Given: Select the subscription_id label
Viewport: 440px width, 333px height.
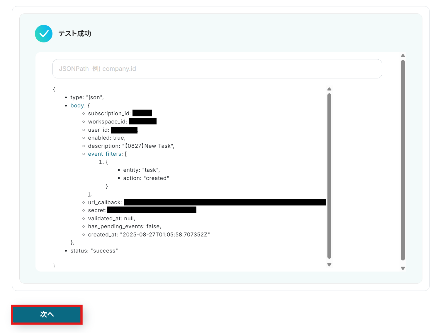Looking at the screenshot, I should [110, 114].
